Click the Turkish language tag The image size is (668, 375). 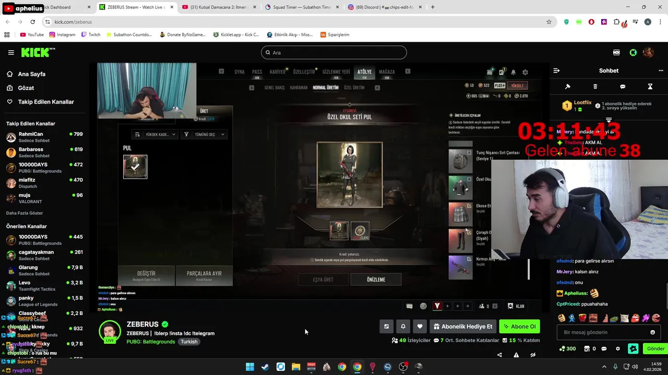(x=189, y=342)
